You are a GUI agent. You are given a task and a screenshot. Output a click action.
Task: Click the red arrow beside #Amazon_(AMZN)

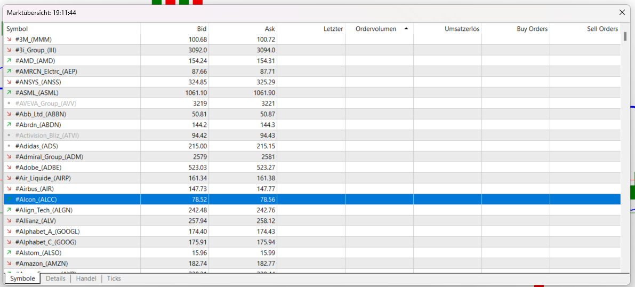[9, 264]
